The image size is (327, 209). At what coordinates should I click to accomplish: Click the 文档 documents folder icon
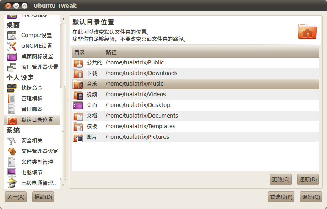[78, 116]
